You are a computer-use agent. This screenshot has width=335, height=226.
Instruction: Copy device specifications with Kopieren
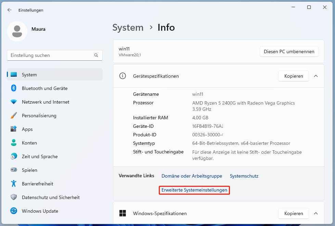293,76
